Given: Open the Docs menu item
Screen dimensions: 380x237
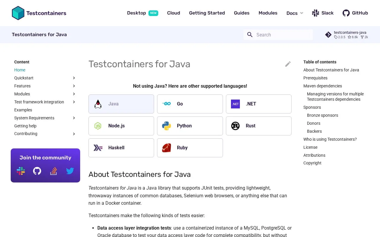Looking at the screenshot, I should coord(292,13).
